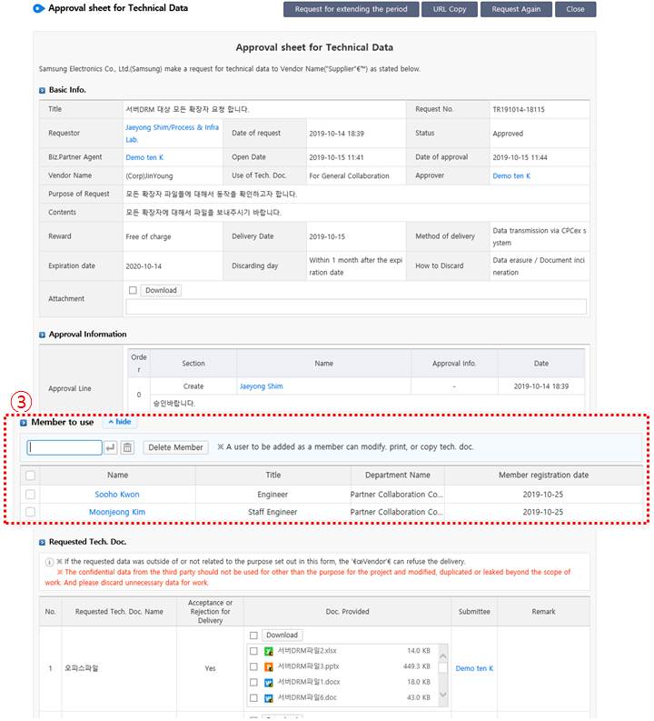The width and height of the screenshot is (654, 721).
Task: Focus the member name input field
Action: tap(64, 447)
